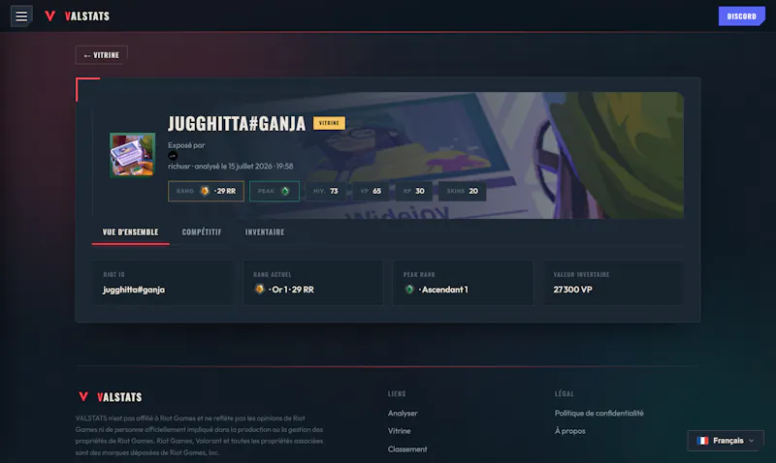Click the 'Ascendant 1' text
Screen dimensions: 776x463
point(443,290)
